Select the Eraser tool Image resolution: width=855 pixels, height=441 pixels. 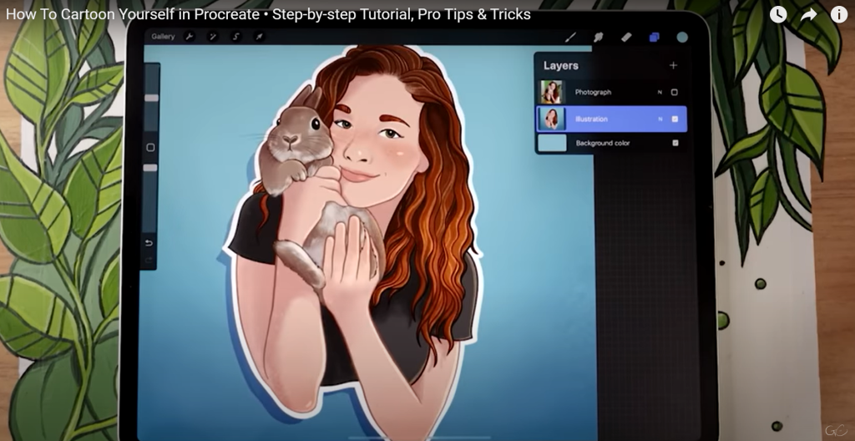pyautogui.click(x=626, y=37)
